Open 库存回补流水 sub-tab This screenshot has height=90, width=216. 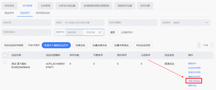coord(43,13)
